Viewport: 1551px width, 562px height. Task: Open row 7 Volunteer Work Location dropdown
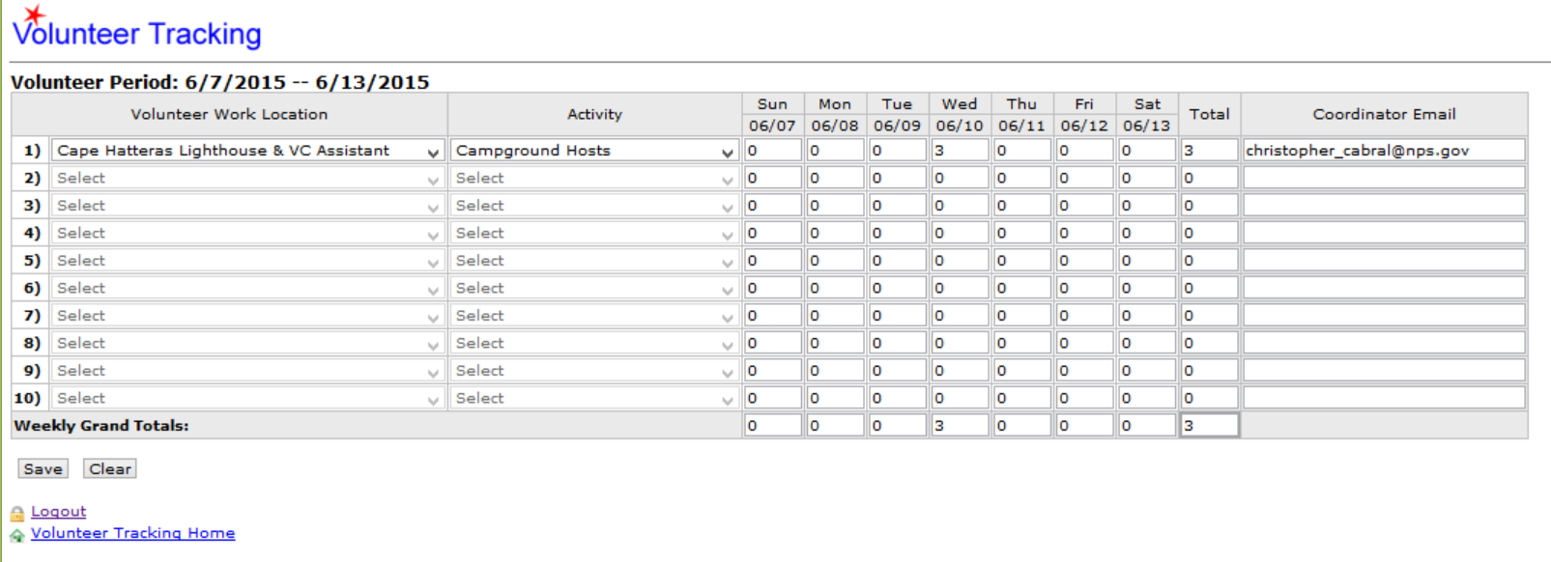247,316
